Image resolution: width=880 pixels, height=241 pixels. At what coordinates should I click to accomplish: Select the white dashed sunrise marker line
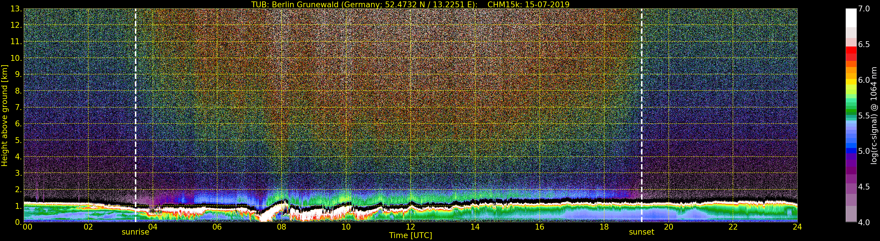coord(135,115)
